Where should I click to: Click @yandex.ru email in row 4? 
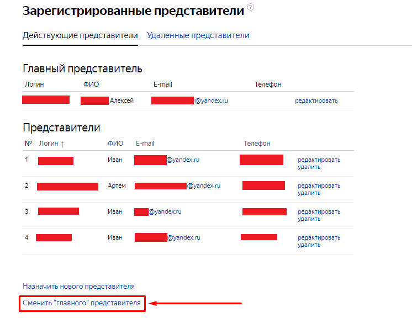click(184, 237)
